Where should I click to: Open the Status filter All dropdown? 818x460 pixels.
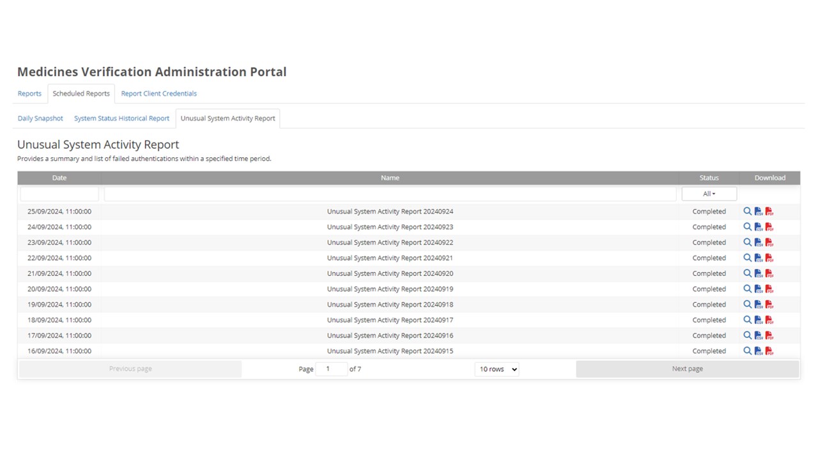(709, 194)
